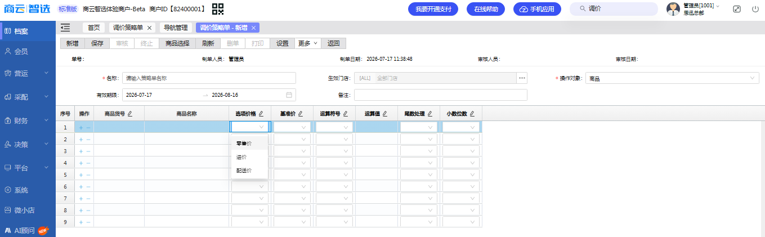Open the AI顾问 sidebar entry
The width and height of the screenshot is (765, 237).
point(28,230)
